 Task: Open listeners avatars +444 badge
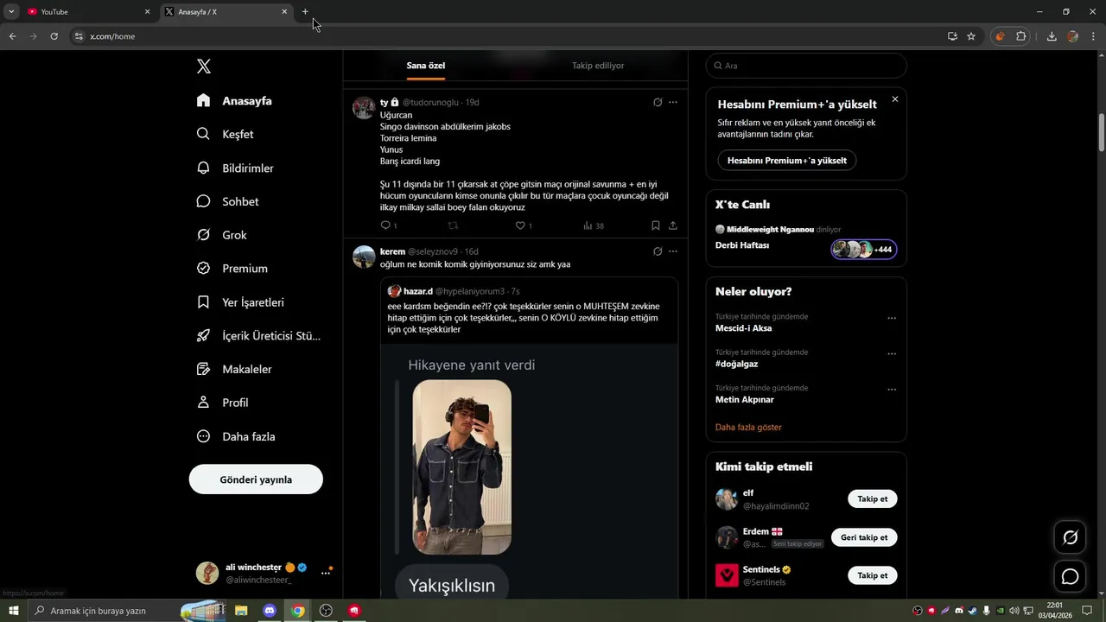click(864, 250)
